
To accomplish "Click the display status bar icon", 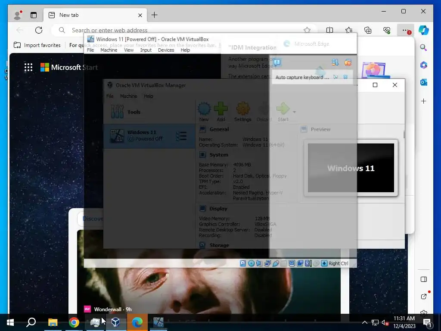I will 292,263.
